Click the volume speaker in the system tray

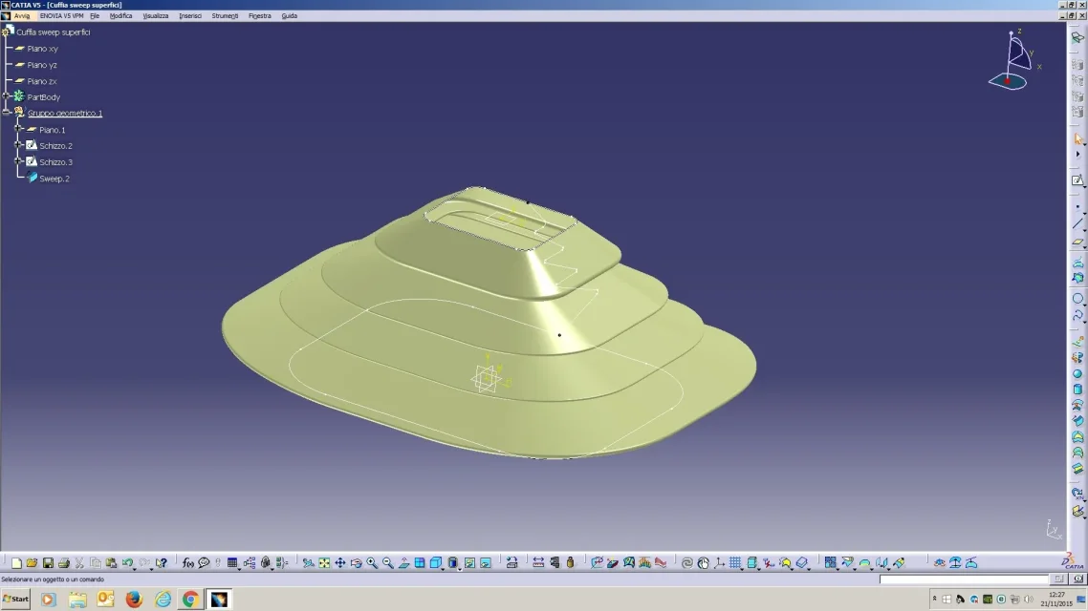tap(1029, 600)
